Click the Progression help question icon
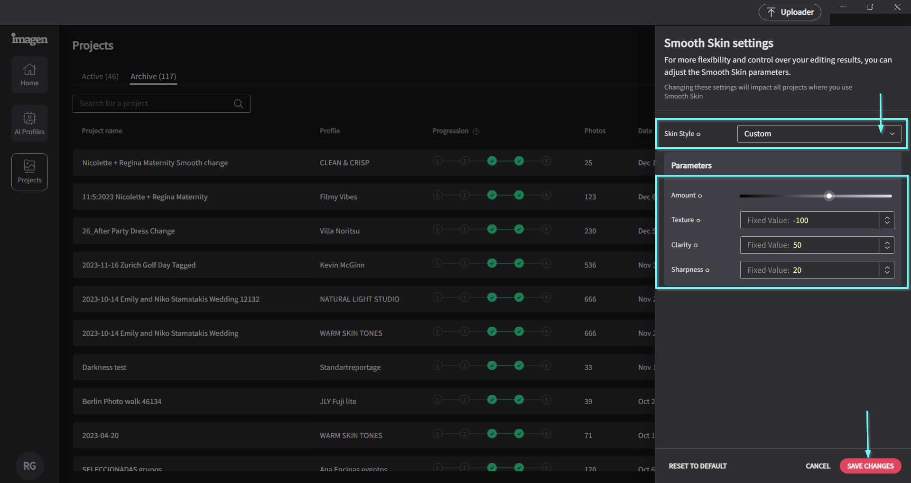911x483 pixels. click(476, 131)
